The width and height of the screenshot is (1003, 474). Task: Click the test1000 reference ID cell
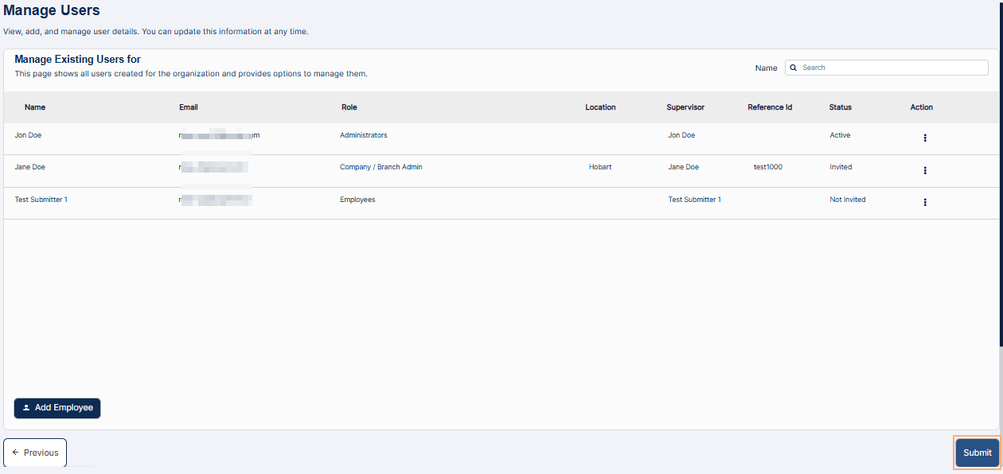coord(767,167)
